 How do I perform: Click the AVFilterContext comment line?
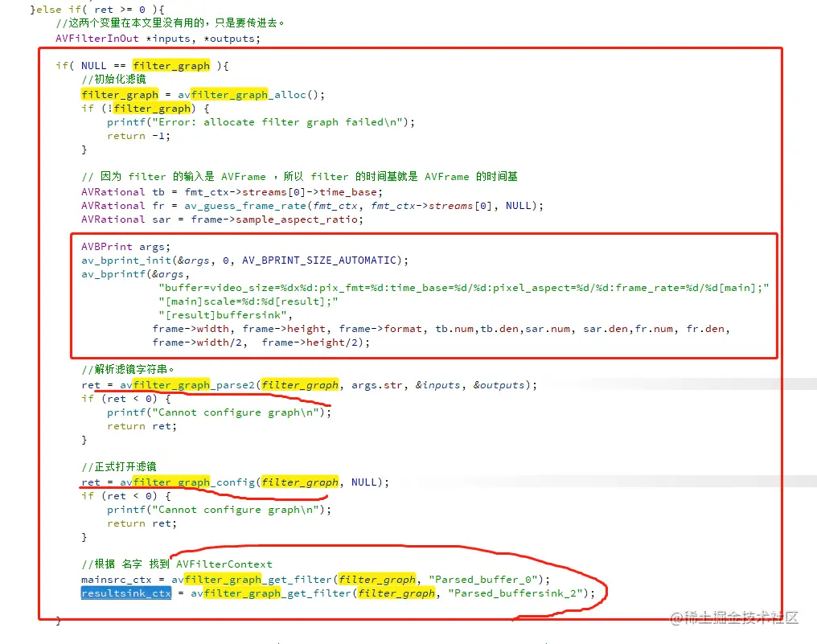coord(177,564)
